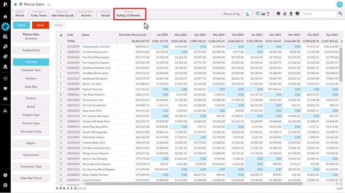Toggle sort arrow on Total Sale Value column

coord(147,35)
